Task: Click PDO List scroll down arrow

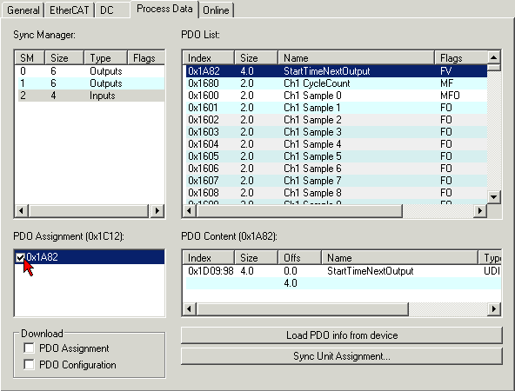Action: click(x=493, y=197)
